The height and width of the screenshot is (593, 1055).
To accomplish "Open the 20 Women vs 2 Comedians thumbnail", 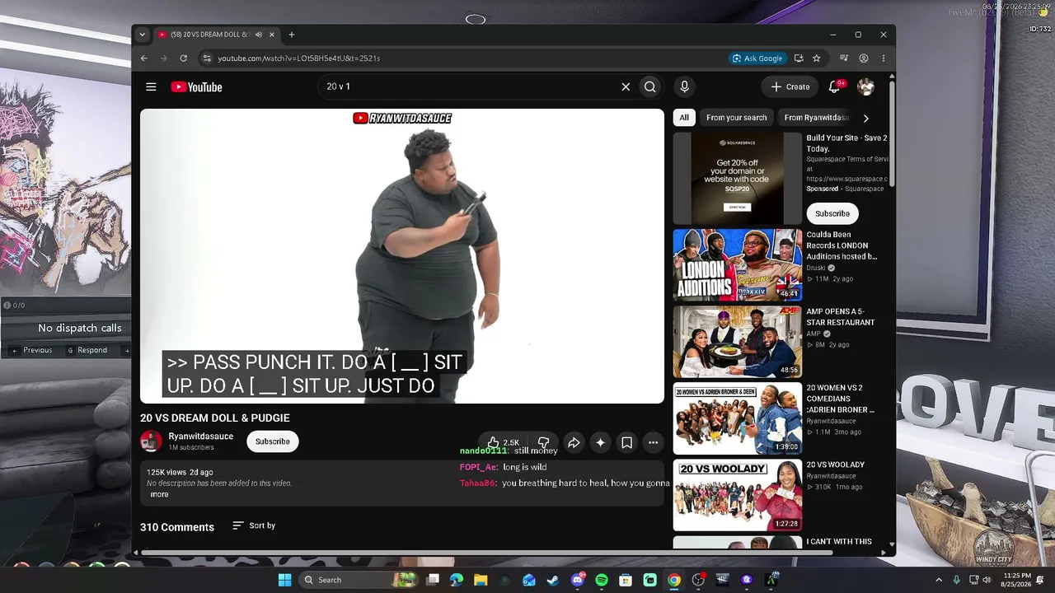I will point(738,418).
